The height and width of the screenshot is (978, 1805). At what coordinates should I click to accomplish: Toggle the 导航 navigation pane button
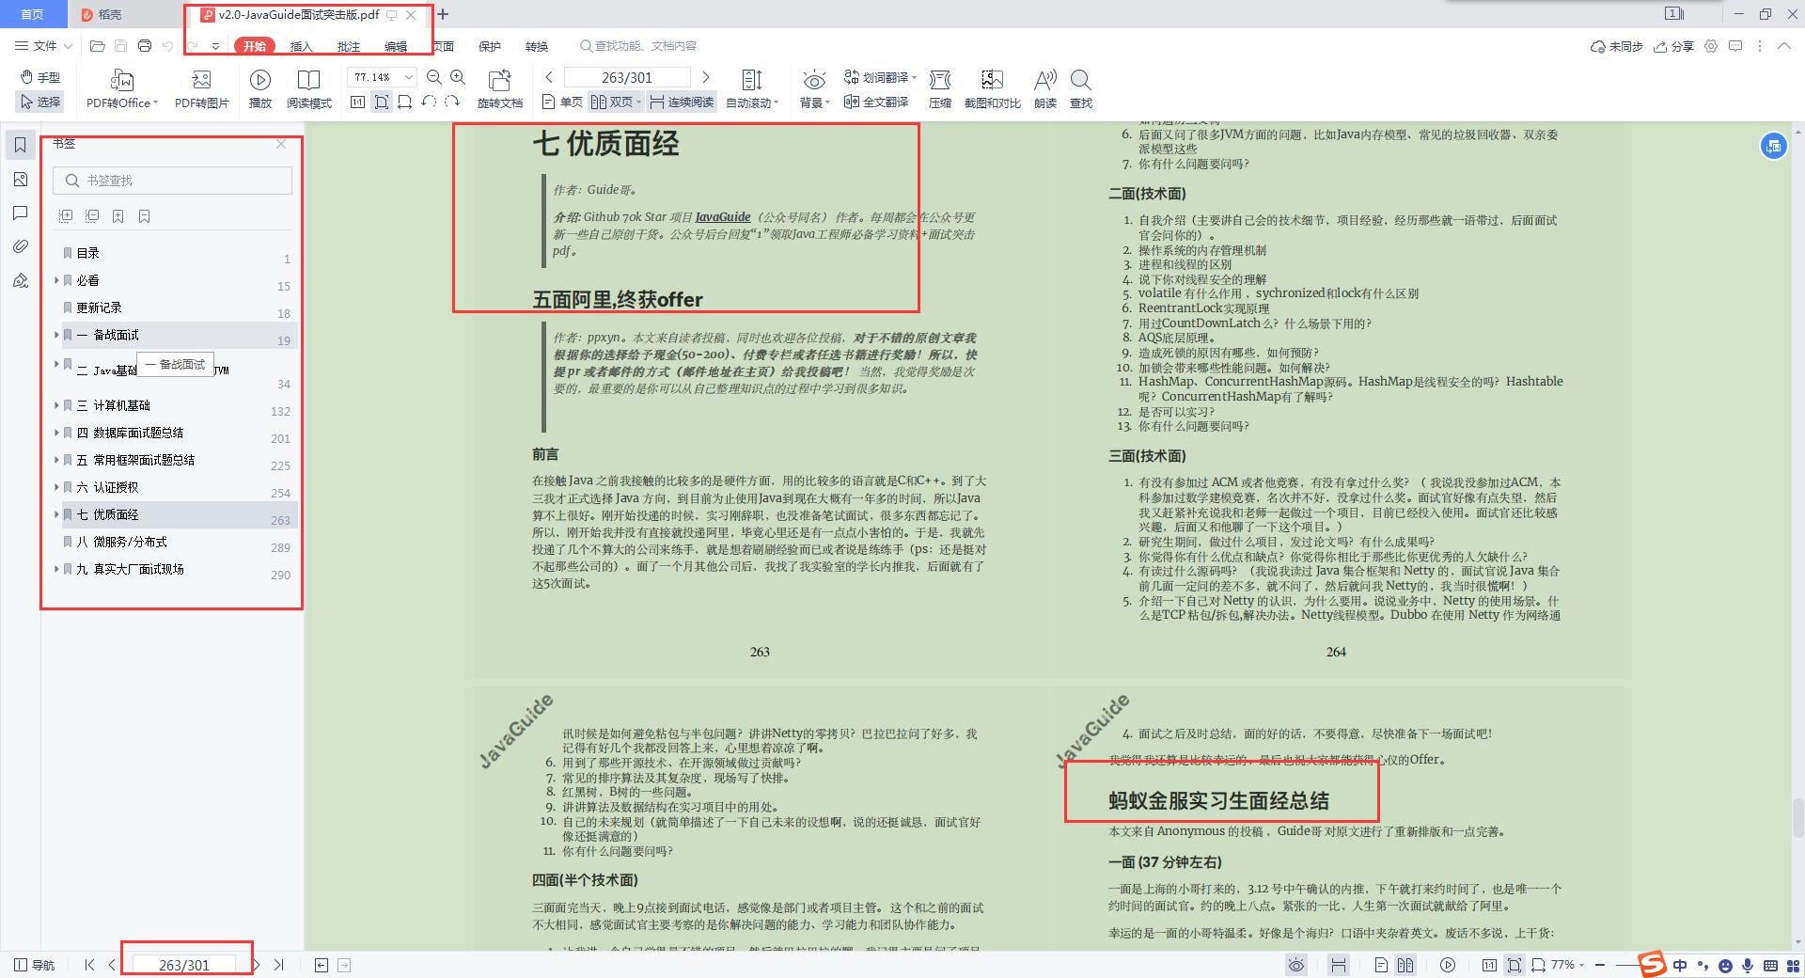click(x=36, y=965)
